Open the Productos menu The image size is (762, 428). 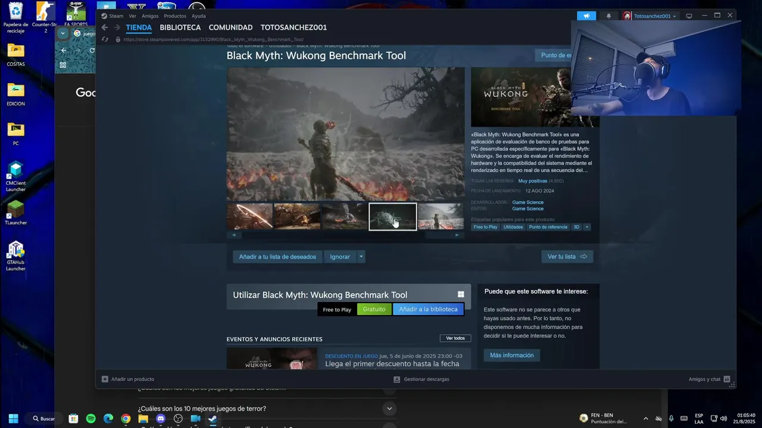175,16
